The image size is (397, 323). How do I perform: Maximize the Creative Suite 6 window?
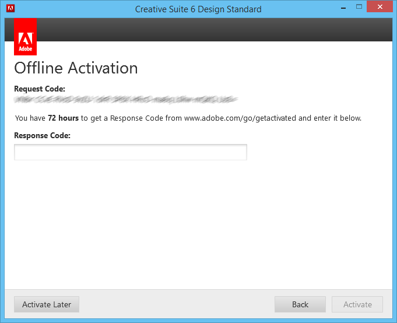pos(359,7)
